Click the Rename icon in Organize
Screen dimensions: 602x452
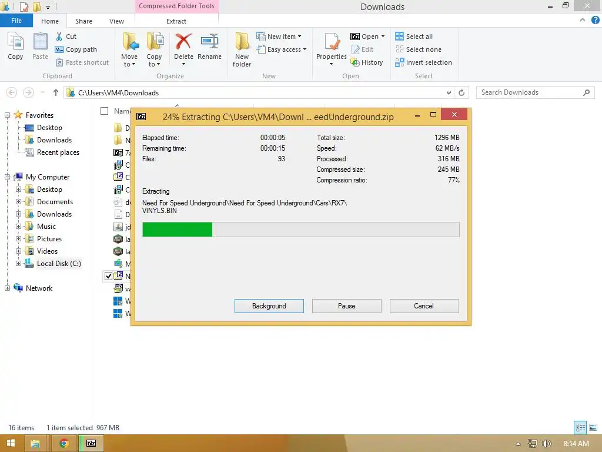(x=209, y=42)
